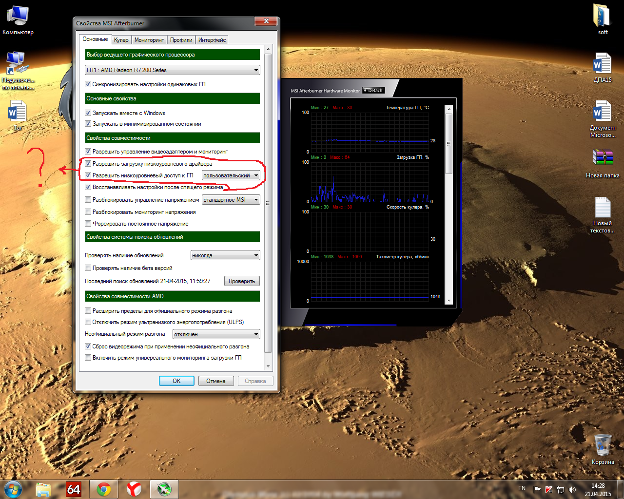This screenshot has width=624, height=499.
Task: Close the Свойства MSI Afterburner dialog
Action: pos(266,21)
